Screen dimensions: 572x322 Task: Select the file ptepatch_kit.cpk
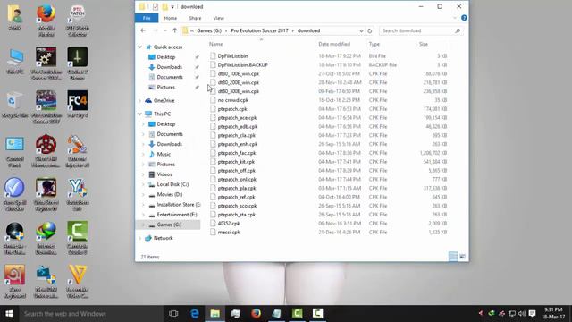click(236, 162)
